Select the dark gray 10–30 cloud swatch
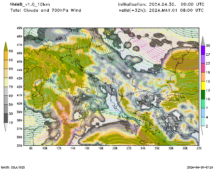This screenshot has height=169, width=219. click(5, 118)
